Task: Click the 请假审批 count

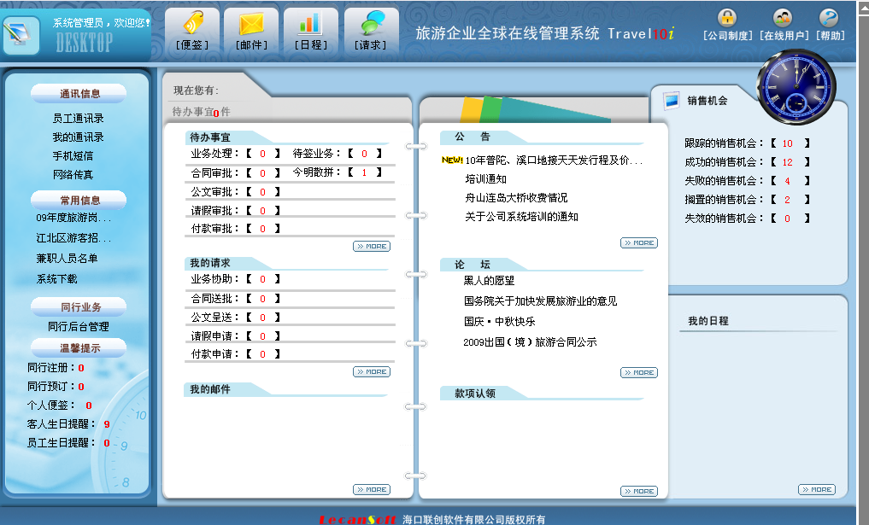Action: click(x=262, y=211)
